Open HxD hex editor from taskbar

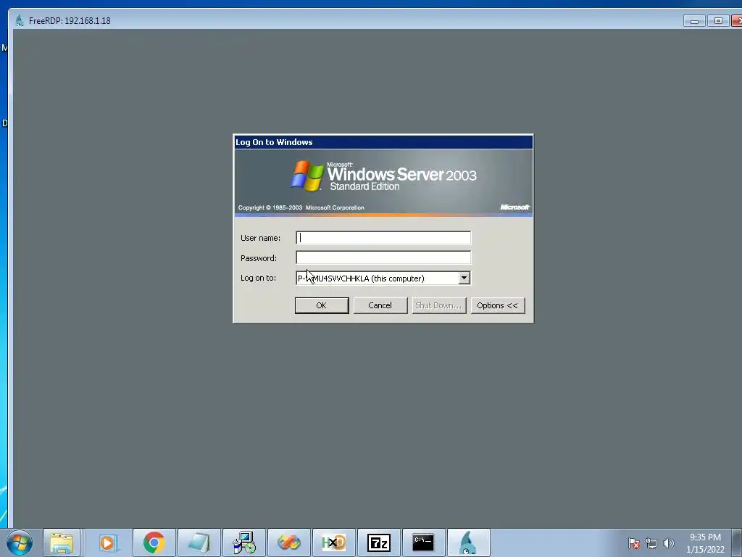click(333, 542)
